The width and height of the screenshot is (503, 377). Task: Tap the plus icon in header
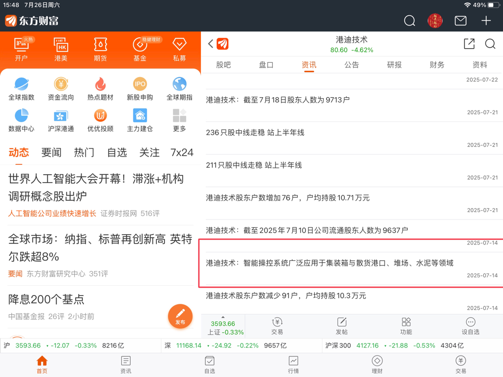pyautogui.click(x=486, y=21)
